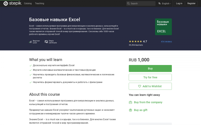Screen dimensions: 201x125
Task: Click the About this course heading
Action: click(x=45, y=94)
